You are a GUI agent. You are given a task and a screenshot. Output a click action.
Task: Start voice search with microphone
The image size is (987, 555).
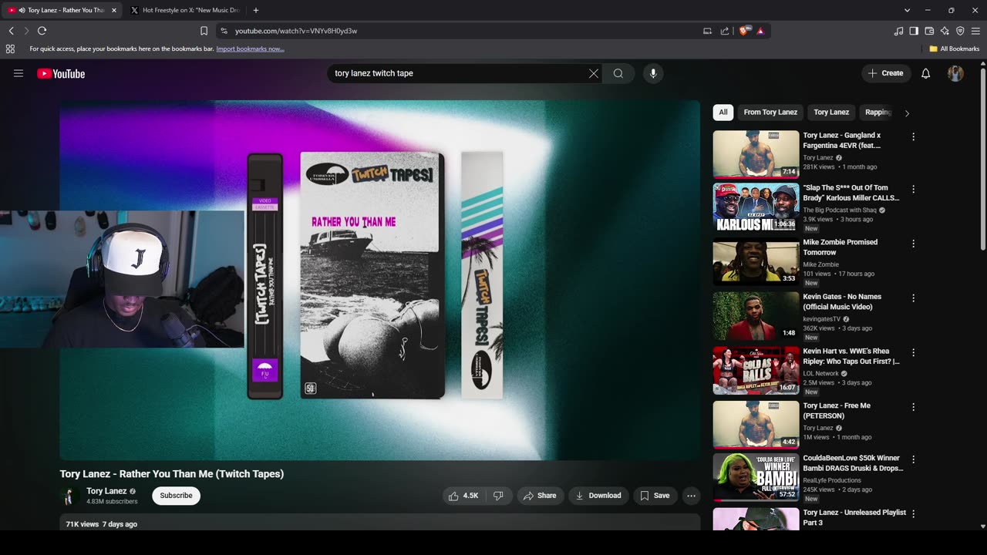click(x=653, y=73)
